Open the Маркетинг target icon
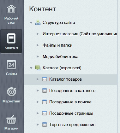 tap(11, 92)
